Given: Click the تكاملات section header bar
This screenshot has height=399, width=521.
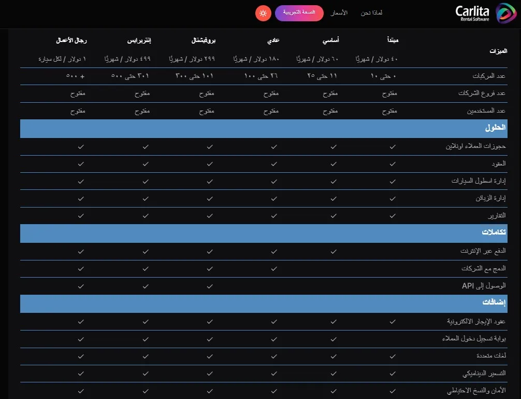Looking at the screenshot, I should point(264,233).
